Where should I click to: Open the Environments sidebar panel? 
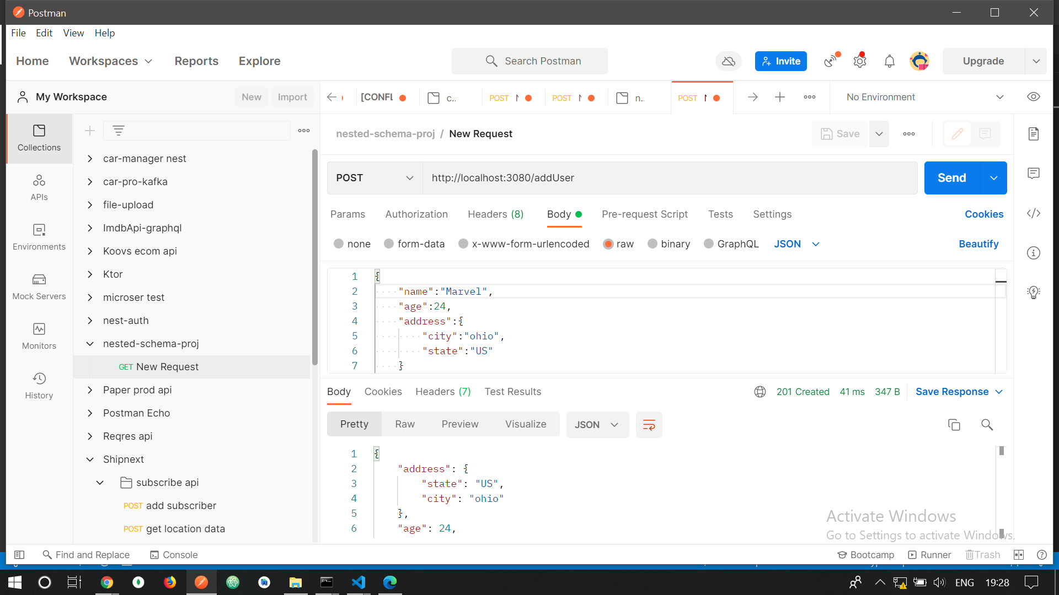[39, 237]
